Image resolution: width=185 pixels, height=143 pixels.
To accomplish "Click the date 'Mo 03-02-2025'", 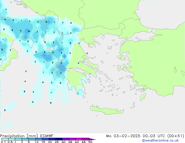I will (x=123, y=136).
